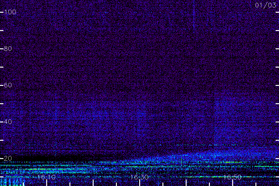Viewport: 279px width, 186px height.
Task: Click the 16:10 time label
Action: coord(46,177)
